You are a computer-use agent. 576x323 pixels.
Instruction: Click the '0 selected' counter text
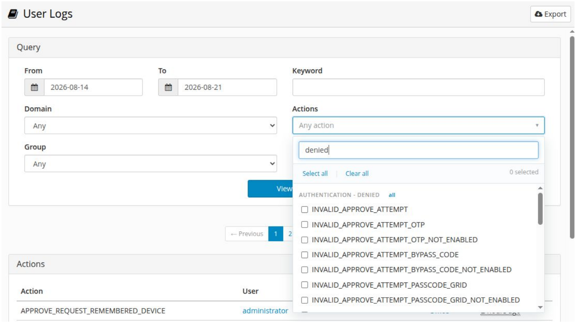524,172
